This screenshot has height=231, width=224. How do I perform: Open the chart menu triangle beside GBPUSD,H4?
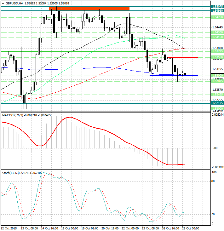tap(3, 3)
